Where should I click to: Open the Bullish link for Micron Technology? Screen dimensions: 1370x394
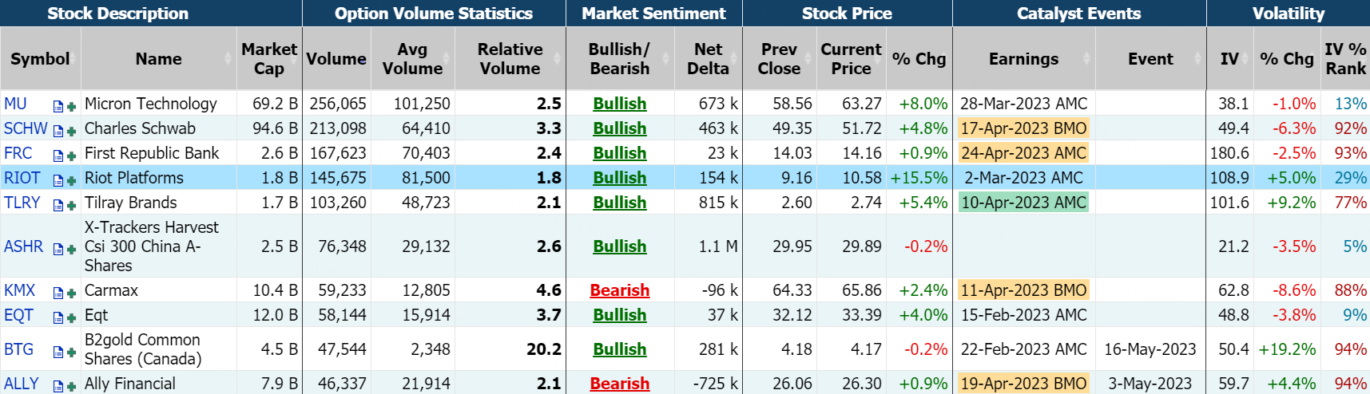[619, 104]
